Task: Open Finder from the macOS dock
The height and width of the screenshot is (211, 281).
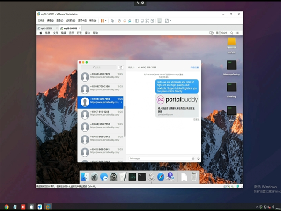Action: click(x=85, y=177)
